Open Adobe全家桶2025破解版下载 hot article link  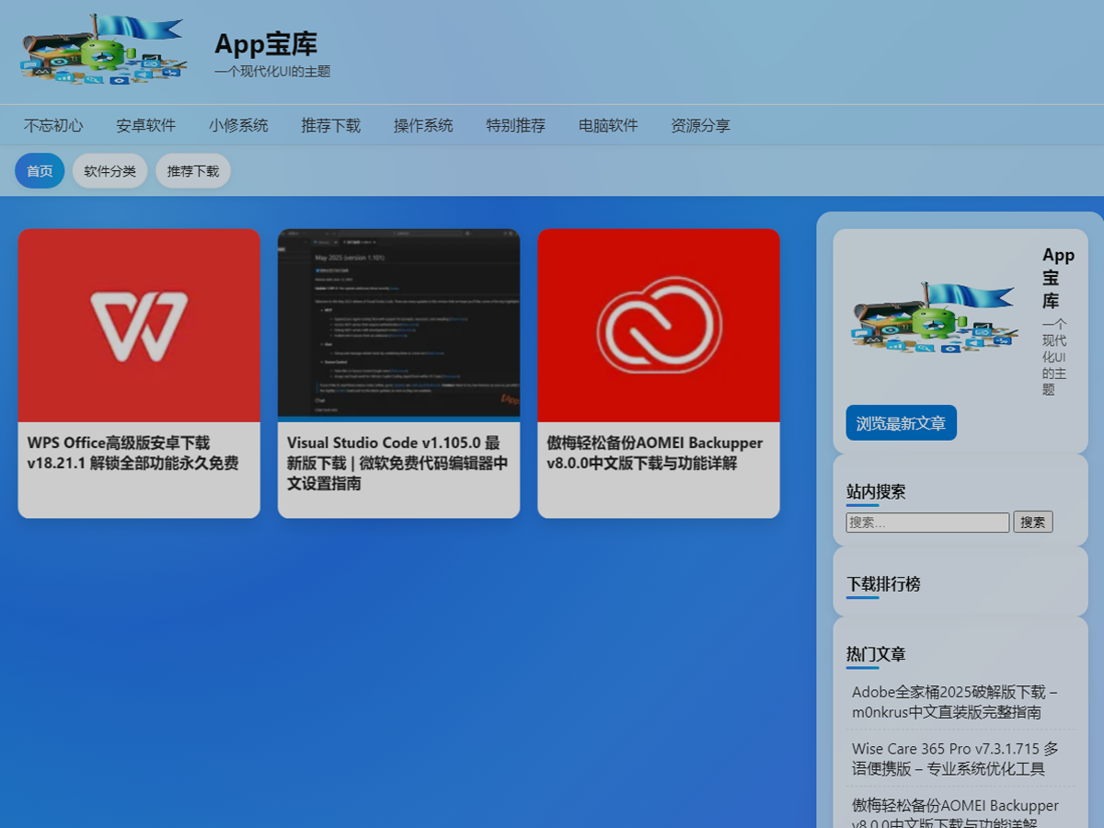954,702
